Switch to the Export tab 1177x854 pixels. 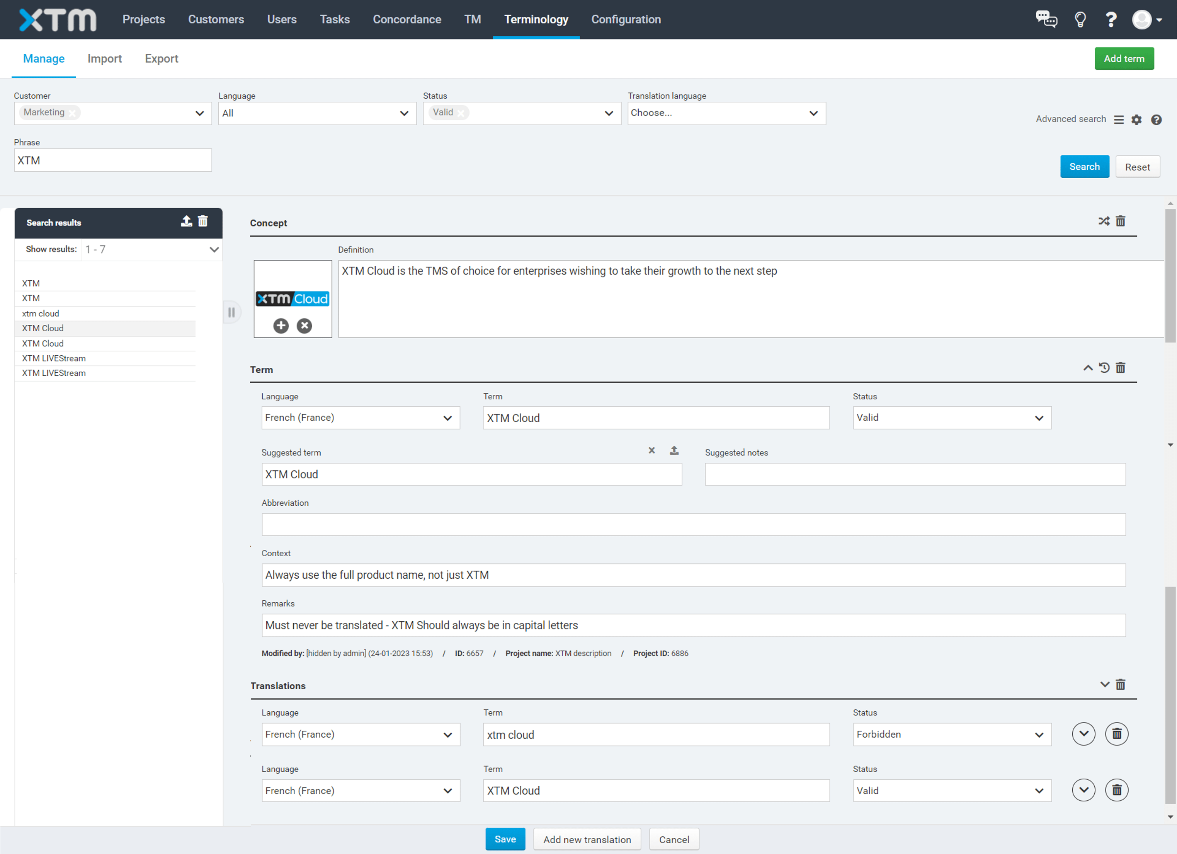(x=162, y=59)
